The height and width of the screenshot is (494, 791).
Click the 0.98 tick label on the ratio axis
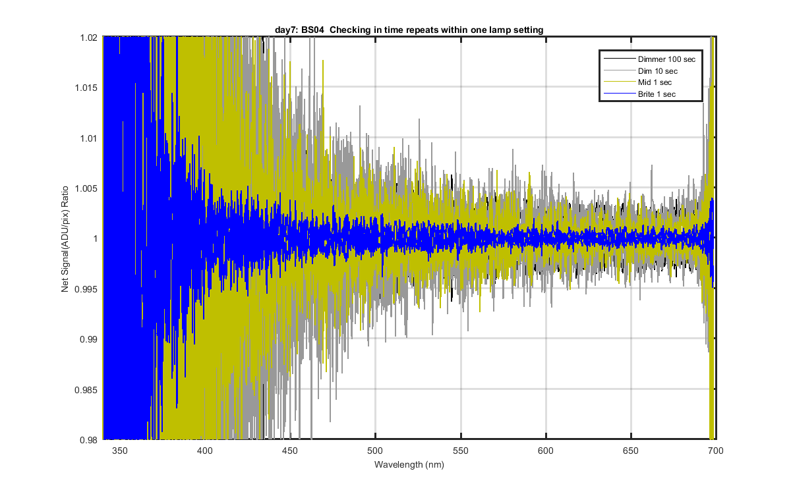tap(90, 440)
